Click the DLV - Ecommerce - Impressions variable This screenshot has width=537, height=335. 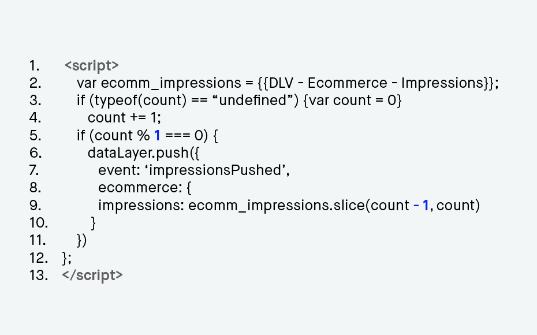click(378, 83)
